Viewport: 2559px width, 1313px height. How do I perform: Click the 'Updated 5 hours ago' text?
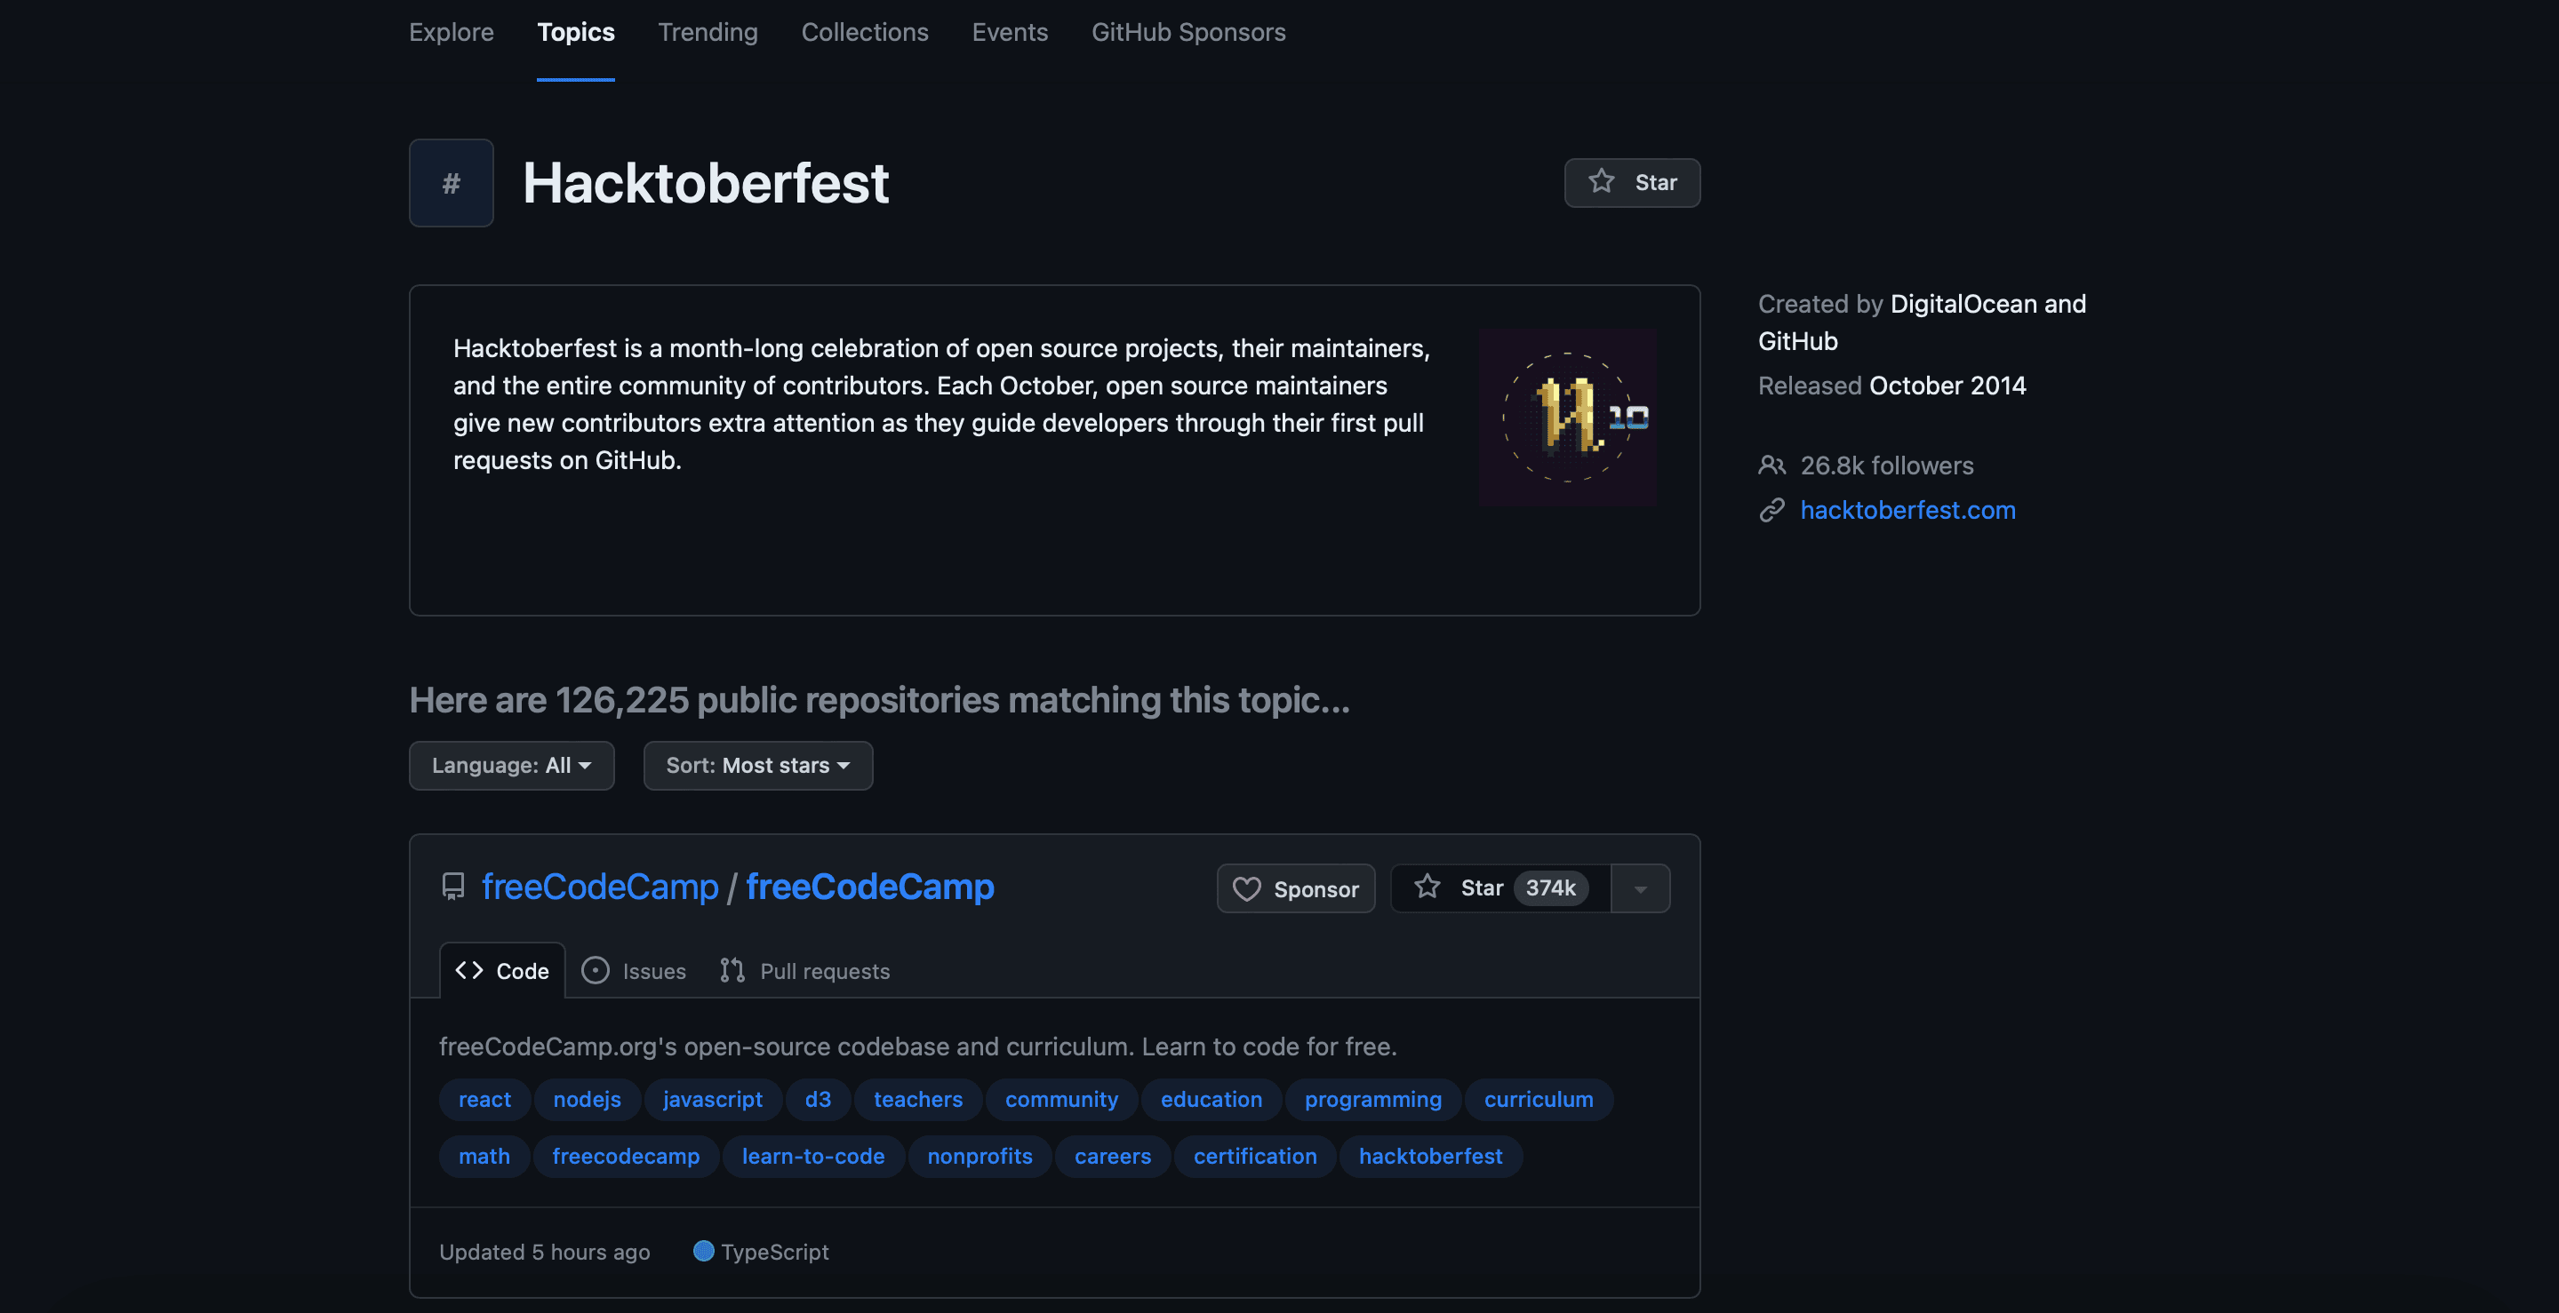point(544,1252)
